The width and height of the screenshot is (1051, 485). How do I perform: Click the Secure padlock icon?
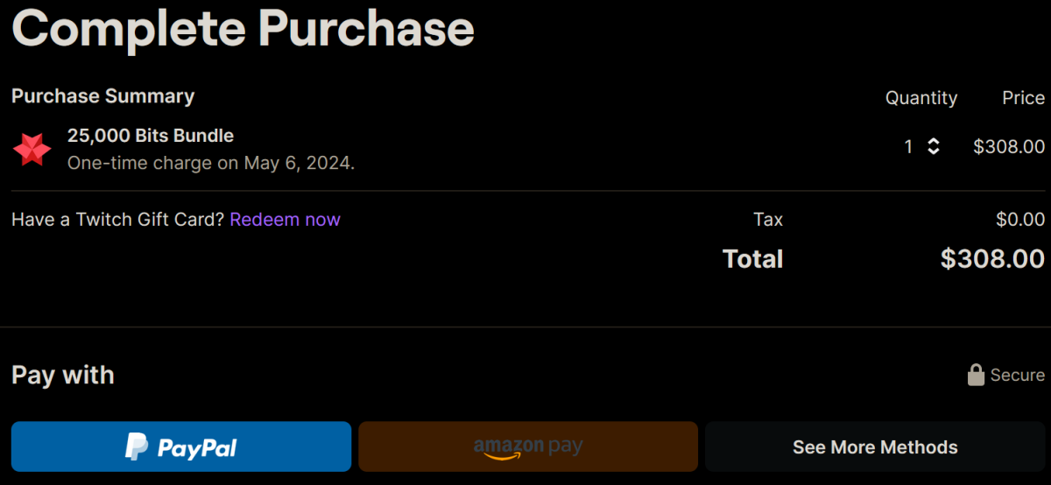[976, 376]
